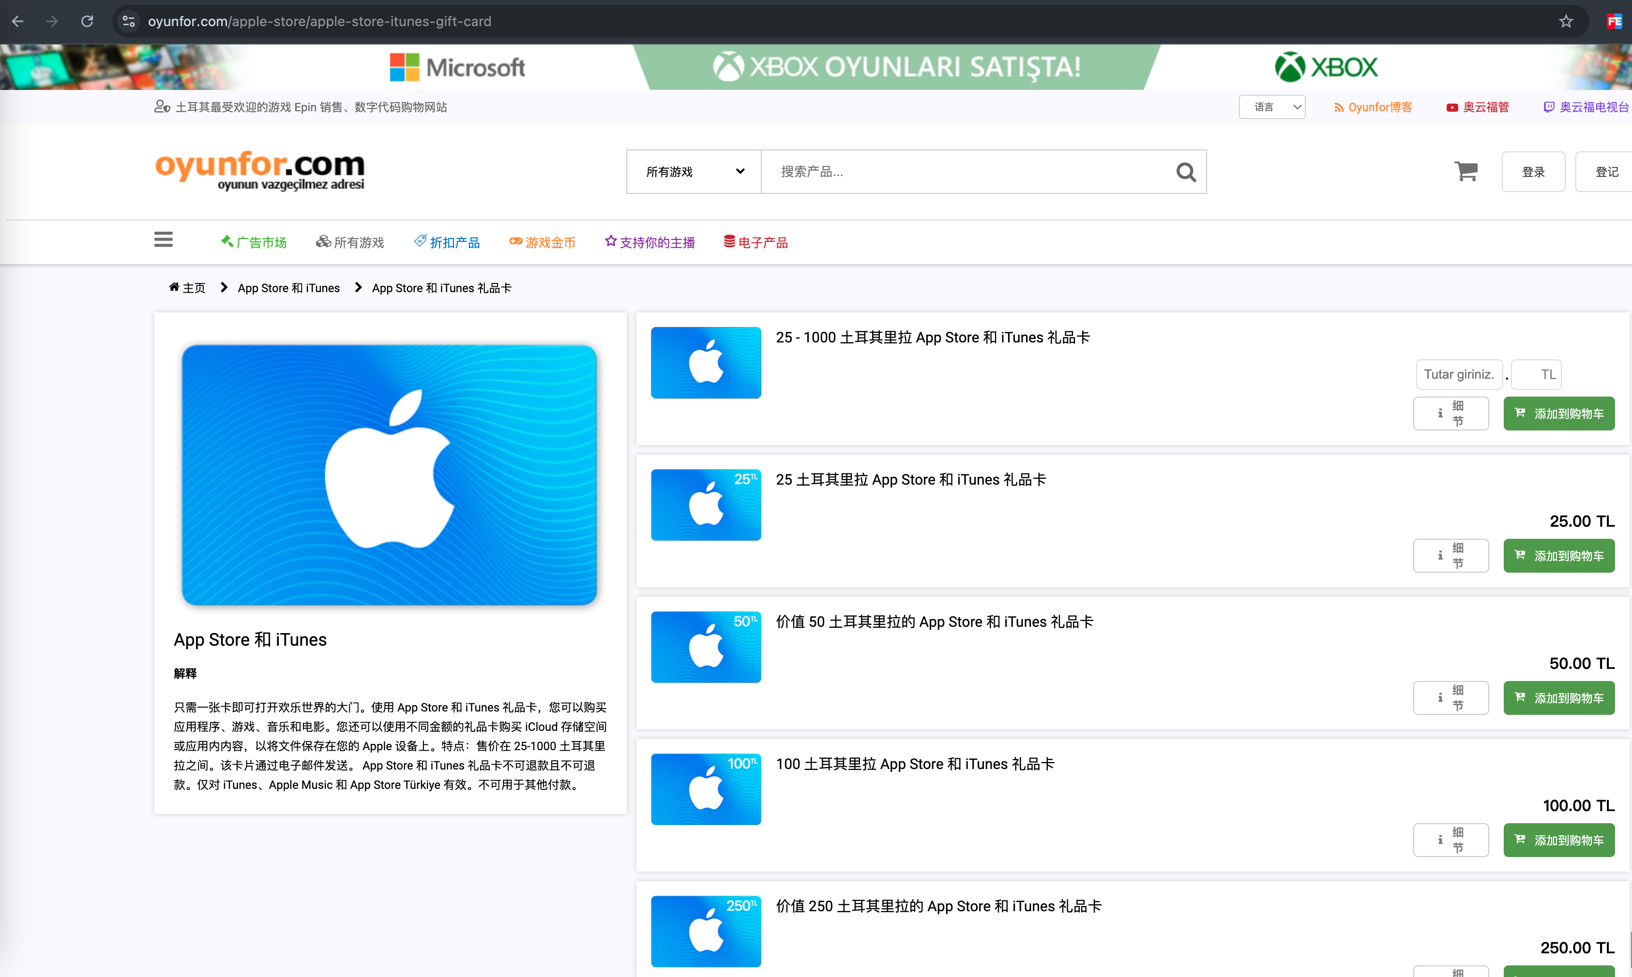Open the 价值 50 土耳其里拉 card title
1632x977 pixels.
click(935, 622)
